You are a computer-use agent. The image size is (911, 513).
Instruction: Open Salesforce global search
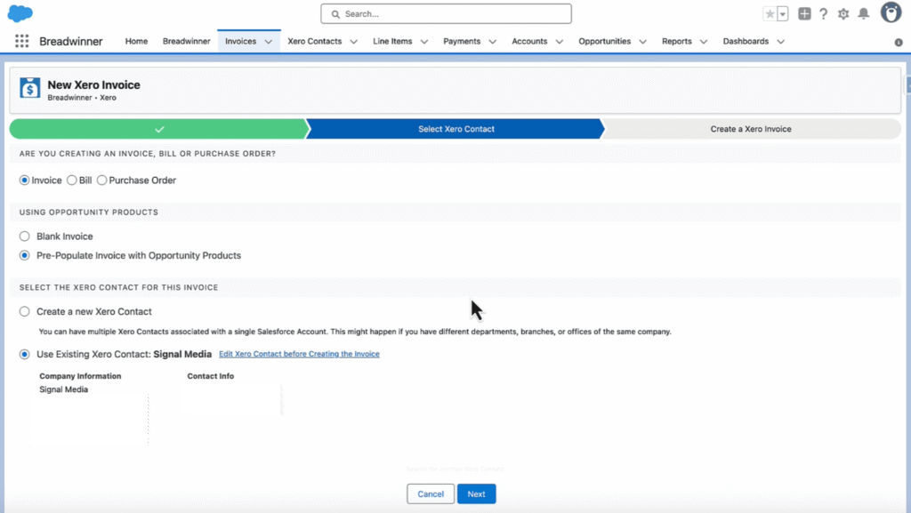click(445, 14)
